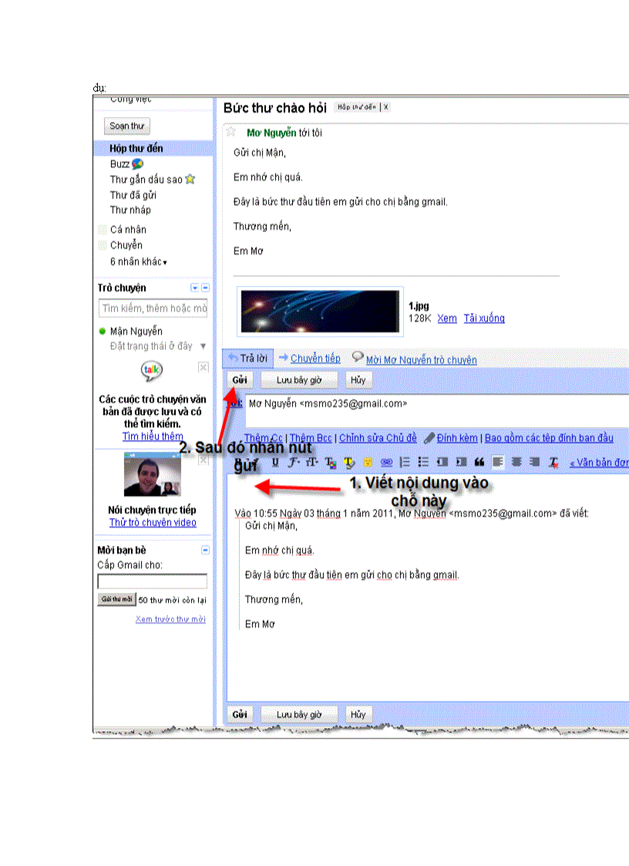Toggle center text alignment
629x866 pixels.
tap(515, 462)
